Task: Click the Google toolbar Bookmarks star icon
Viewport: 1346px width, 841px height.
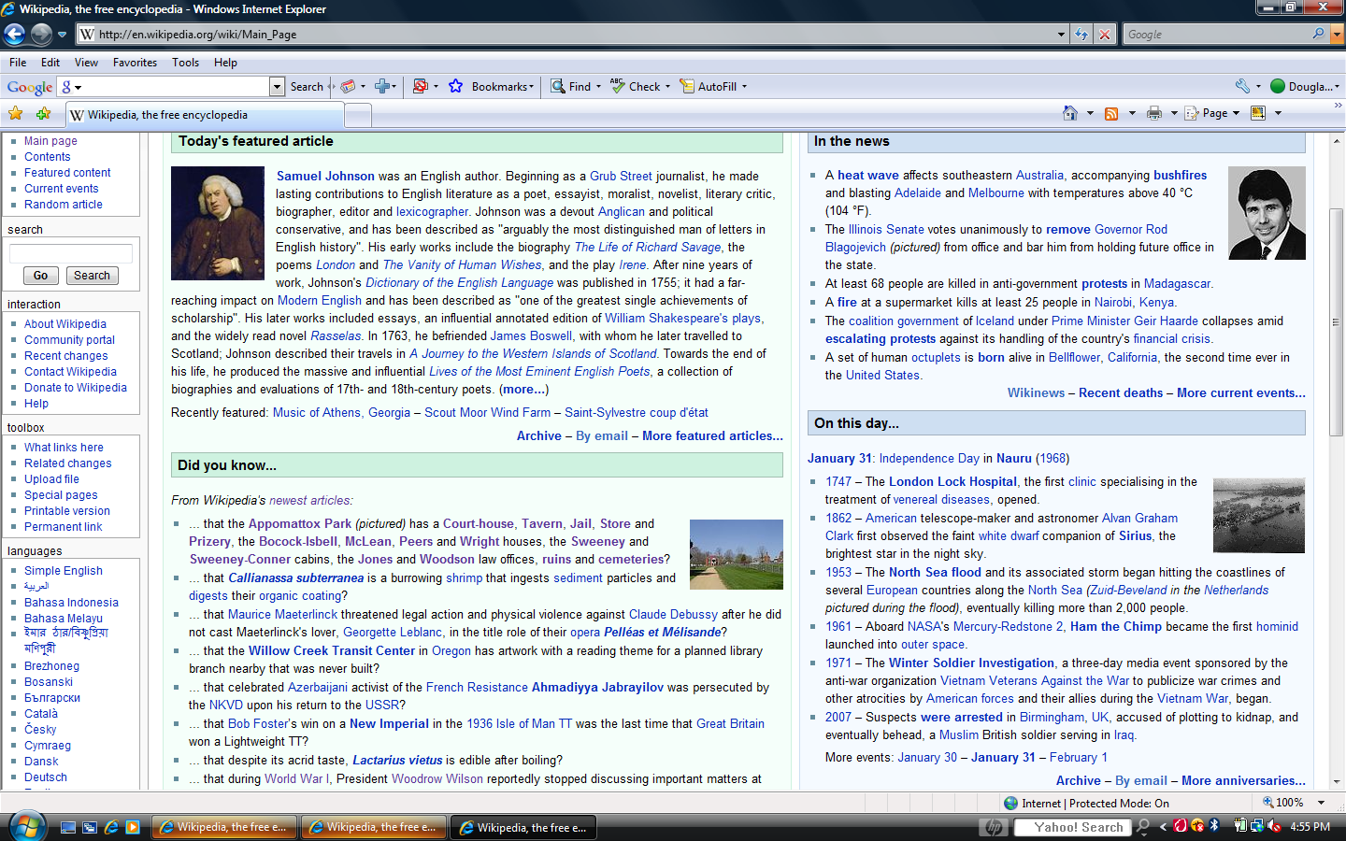Action: 455,86
